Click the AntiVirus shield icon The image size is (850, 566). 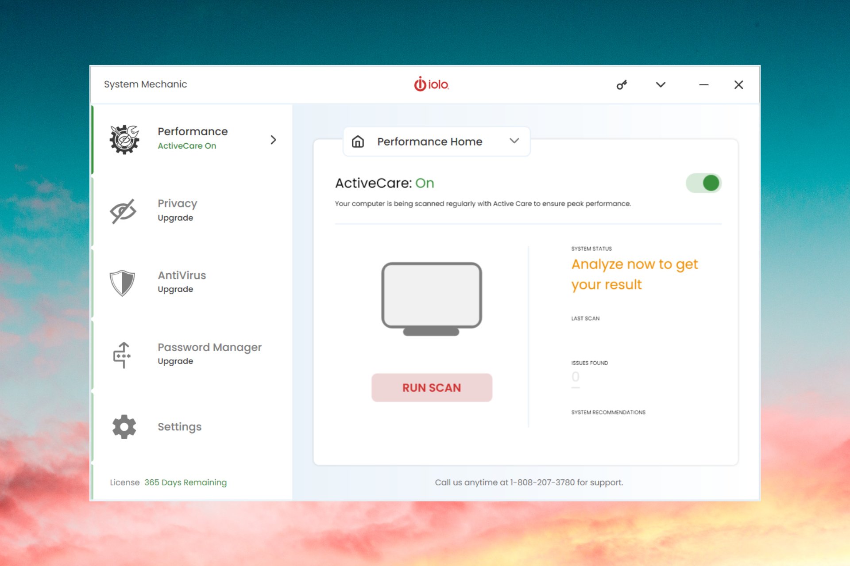click(x=122, y=283)
